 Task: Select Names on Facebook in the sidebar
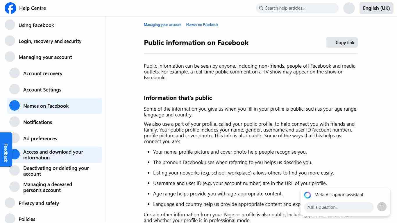click(46, 106)
